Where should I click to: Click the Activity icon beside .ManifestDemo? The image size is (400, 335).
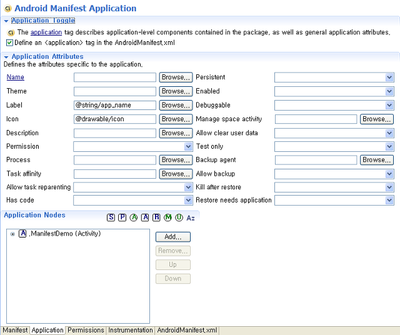pyautogui.click(x=22, y=234)
